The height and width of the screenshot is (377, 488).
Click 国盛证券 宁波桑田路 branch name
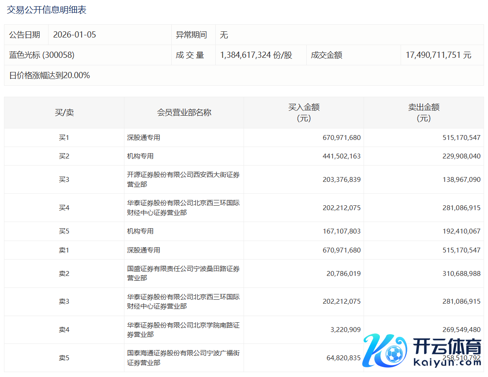tap(183, 273)
